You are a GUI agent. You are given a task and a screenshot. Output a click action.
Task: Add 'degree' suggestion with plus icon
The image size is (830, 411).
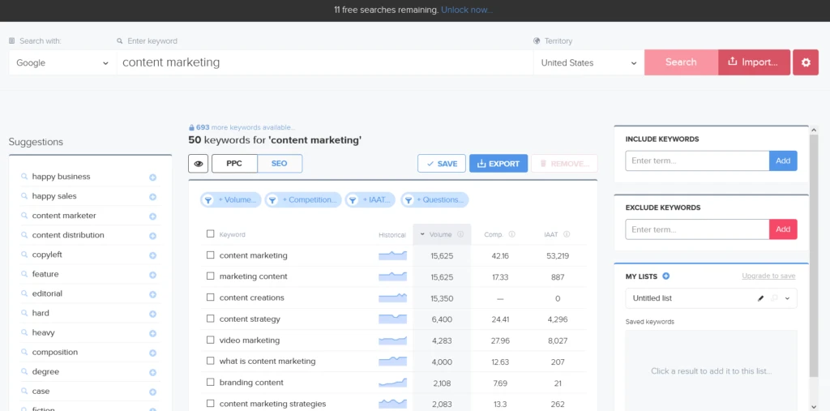pyautogui.click(x=152, y=372)
